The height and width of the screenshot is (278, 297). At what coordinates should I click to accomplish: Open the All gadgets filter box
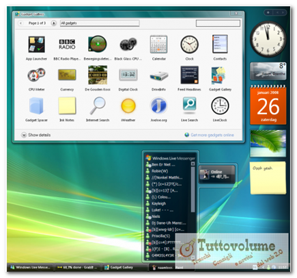[100, 23]
